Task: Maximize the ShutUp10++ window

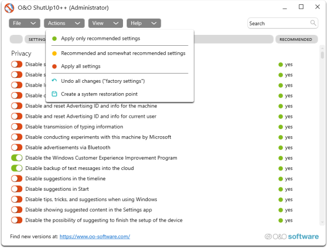Action: pos(301,7)
